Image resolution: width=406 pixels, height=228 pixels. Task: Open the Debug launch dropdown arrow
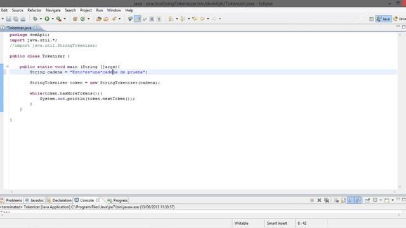point(41,19)
